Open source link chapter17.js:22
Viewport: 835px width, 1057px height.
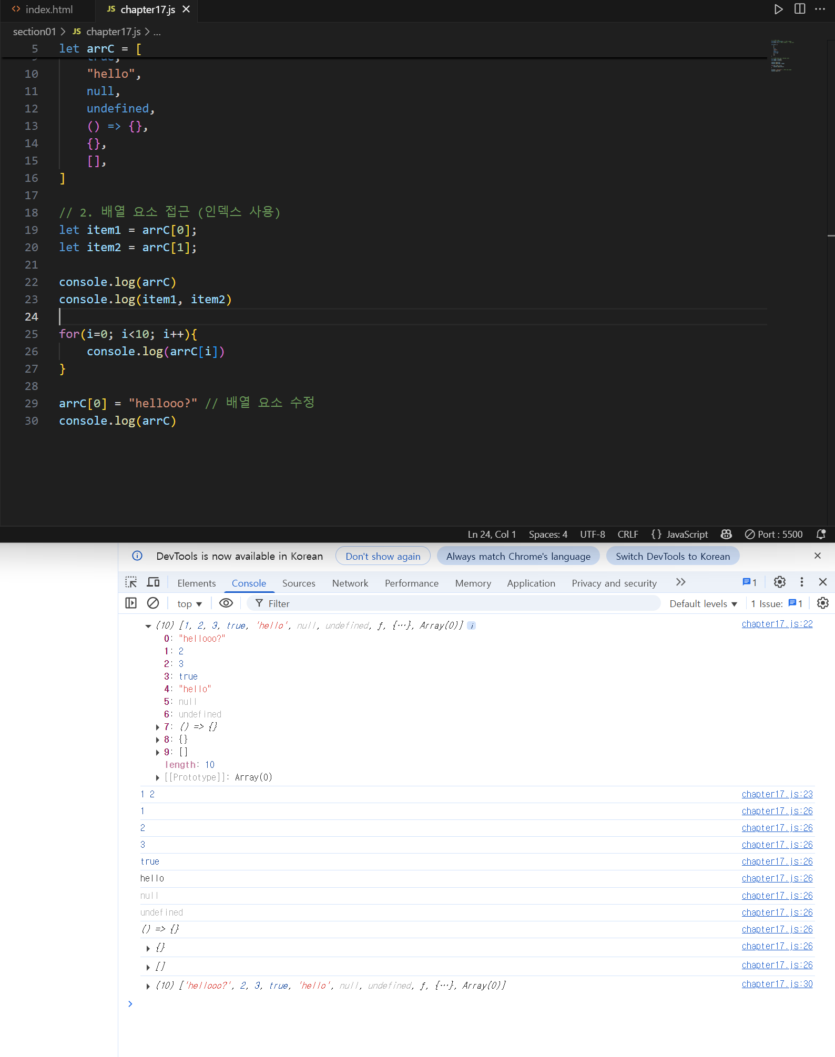(777, 624)
